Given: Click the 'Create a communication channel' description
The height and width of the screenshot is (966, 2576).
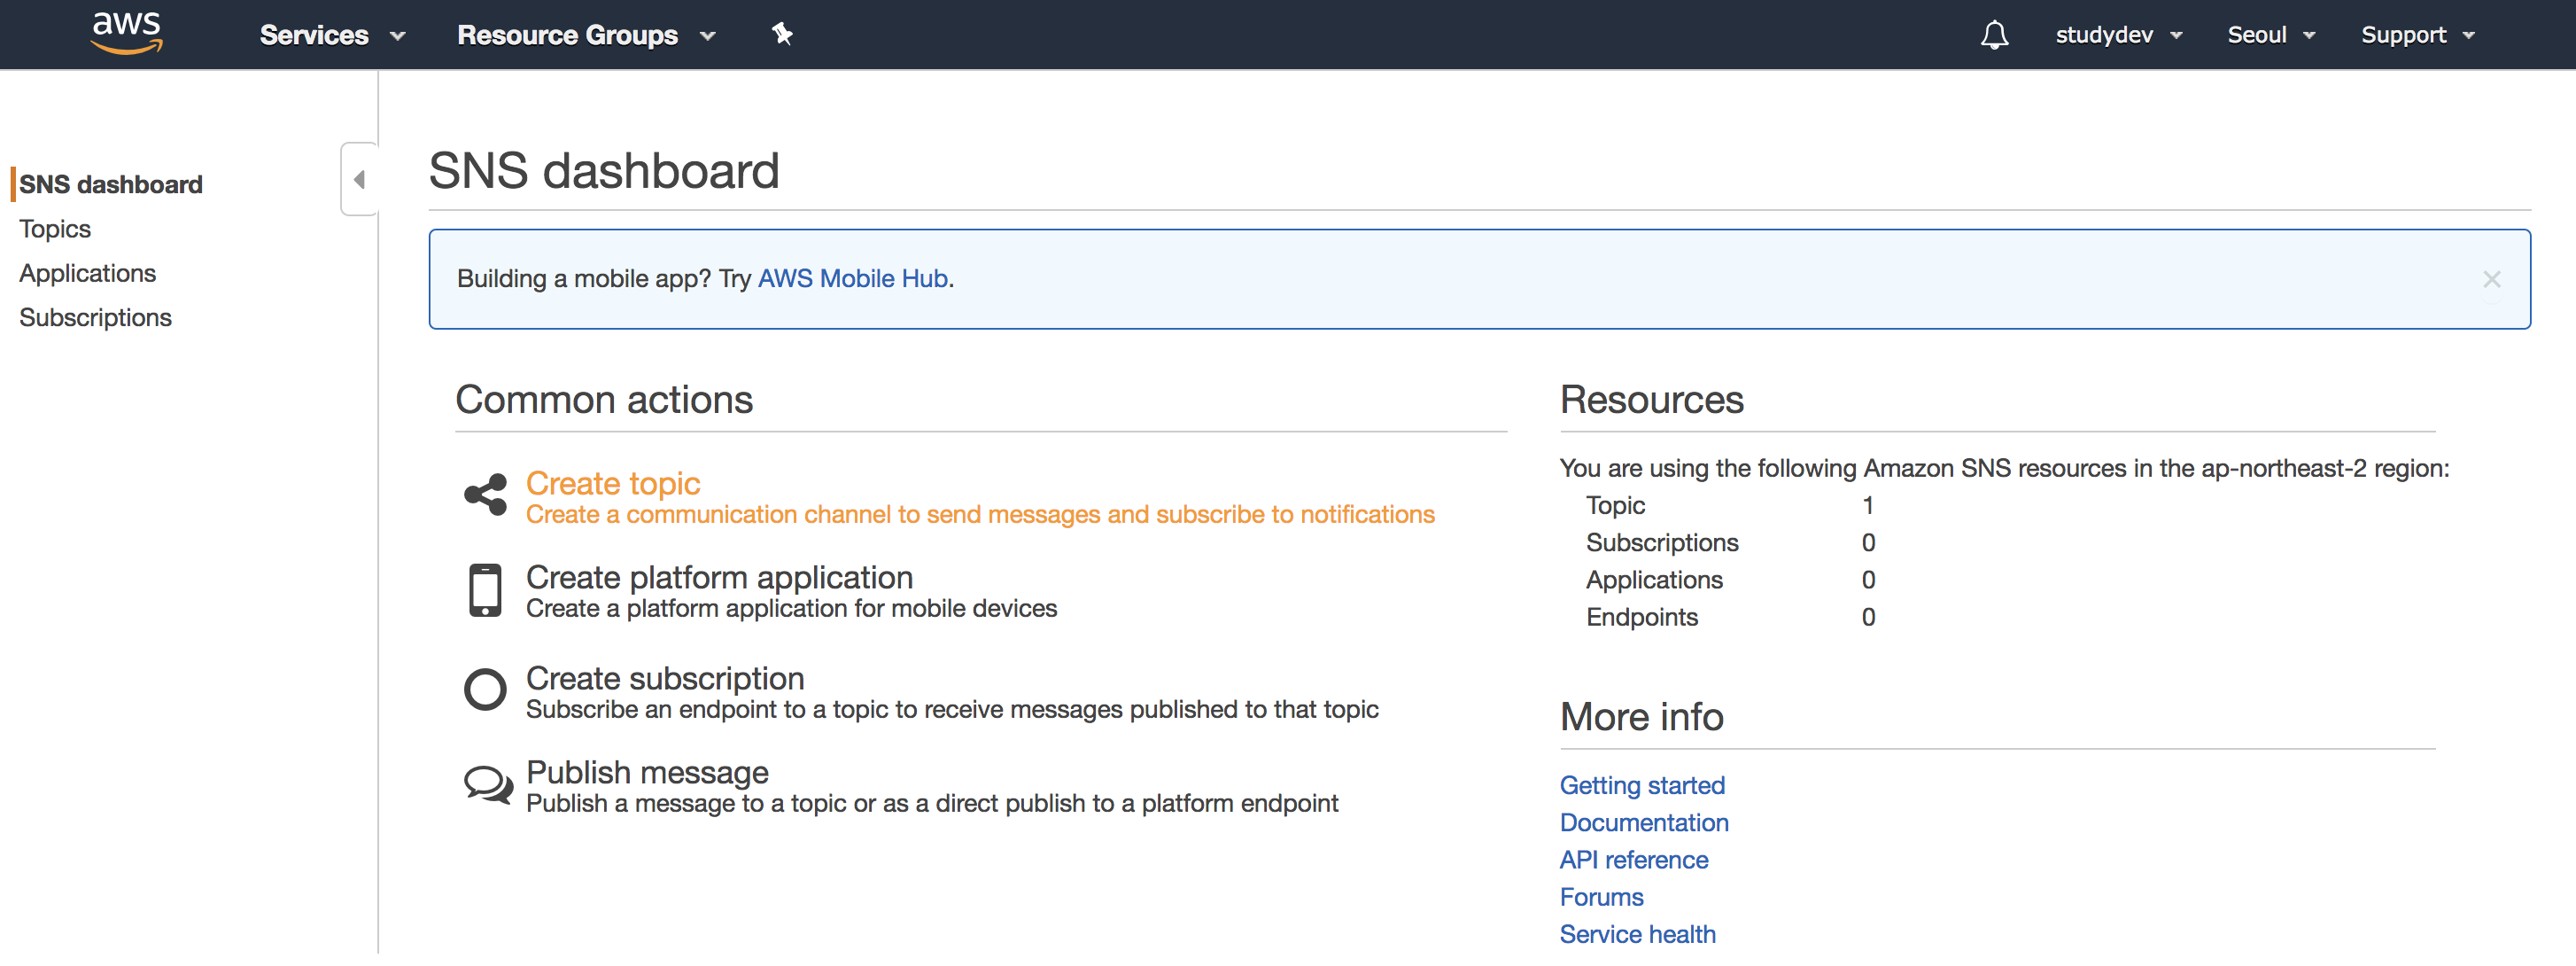Looking at the screenshot, I should tap(980, 515).
